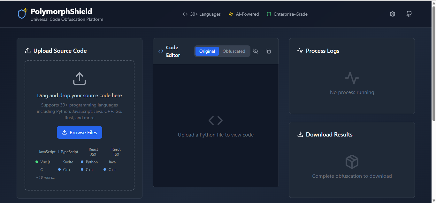Viewport: 436px width, 203px height.
Task: Click the upload icon beside Upload Source Code
Action: point(28,51)
